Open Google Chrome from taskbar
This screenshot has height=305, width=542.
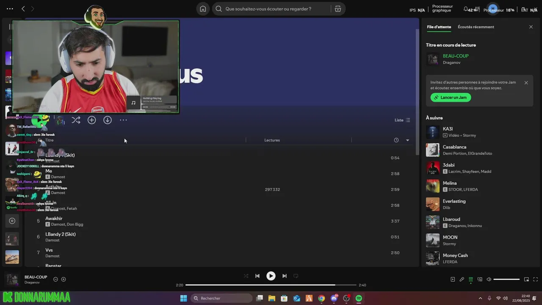321,298
